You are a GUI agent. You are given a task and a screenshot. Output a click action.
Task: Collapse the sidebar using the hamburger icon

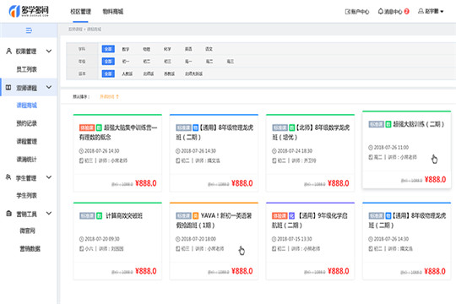point(29,30)
